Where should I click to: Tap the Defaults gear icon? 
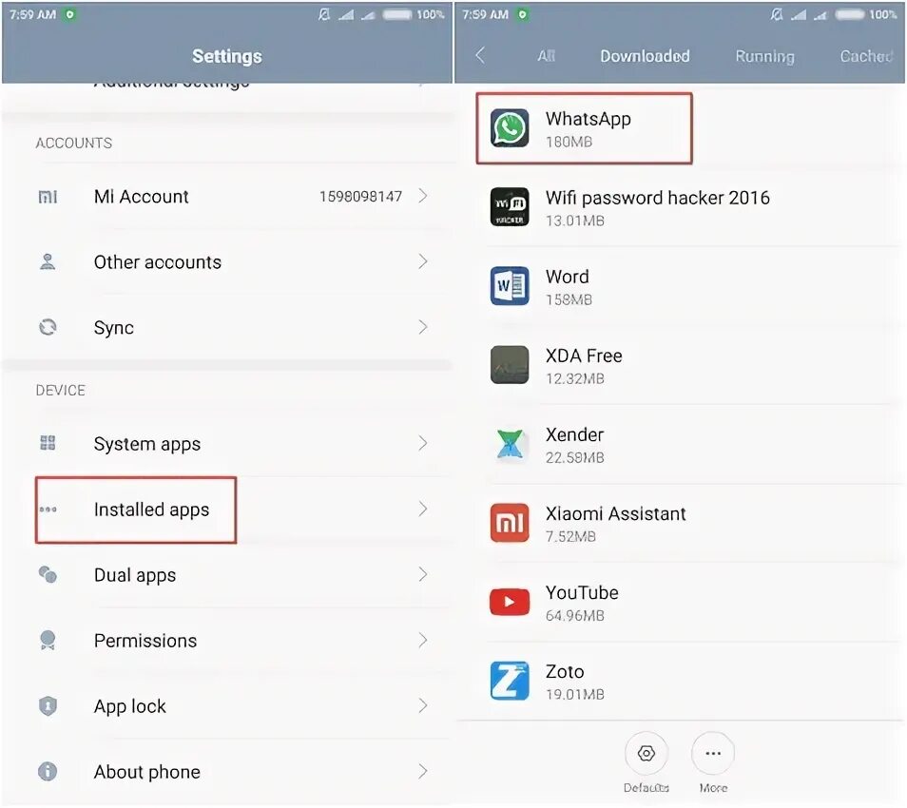point(646,753)
